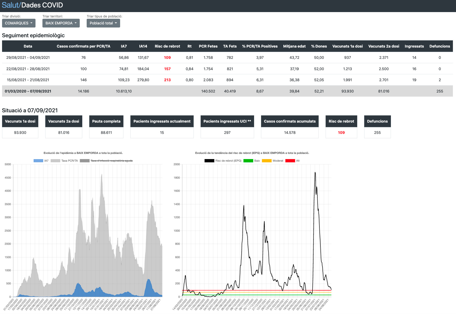Screen dimensions: 456x314
Task: Click the red risk value 213
Action: 167,80
